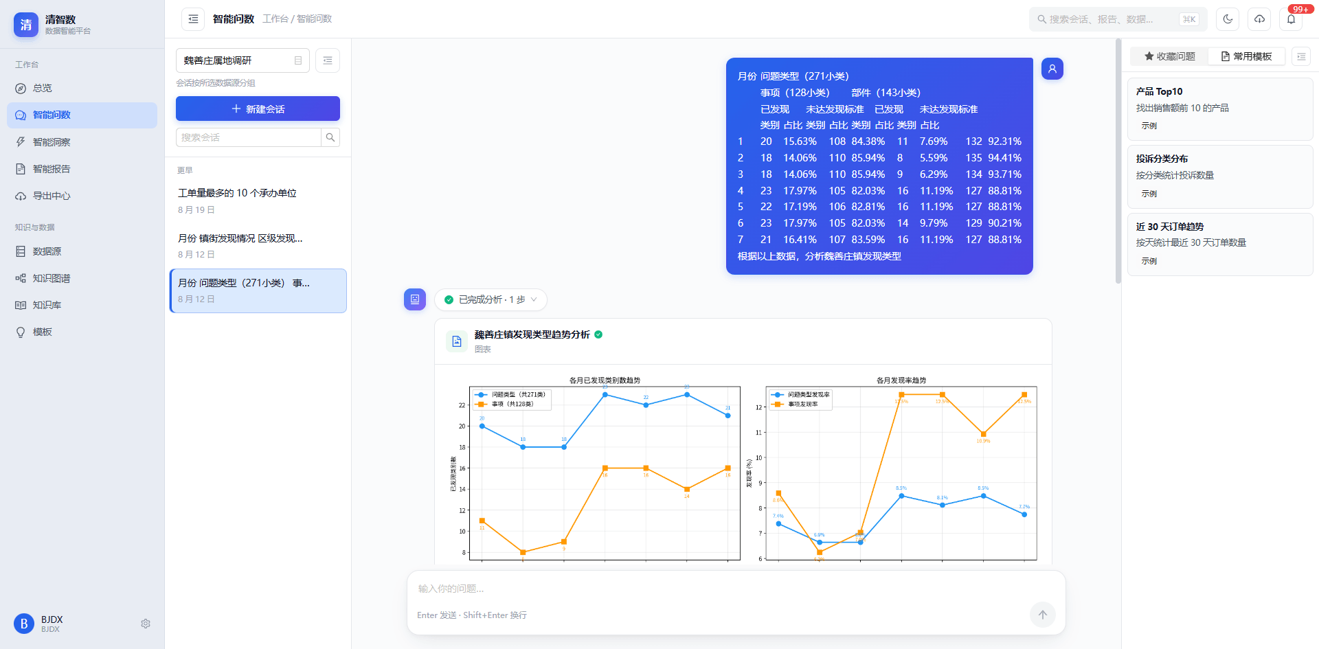Image resolution: width=1319 pixels, height=649 pixels.
Task: Open notifications bell with 99+ badge
Action: [1292, 19]
